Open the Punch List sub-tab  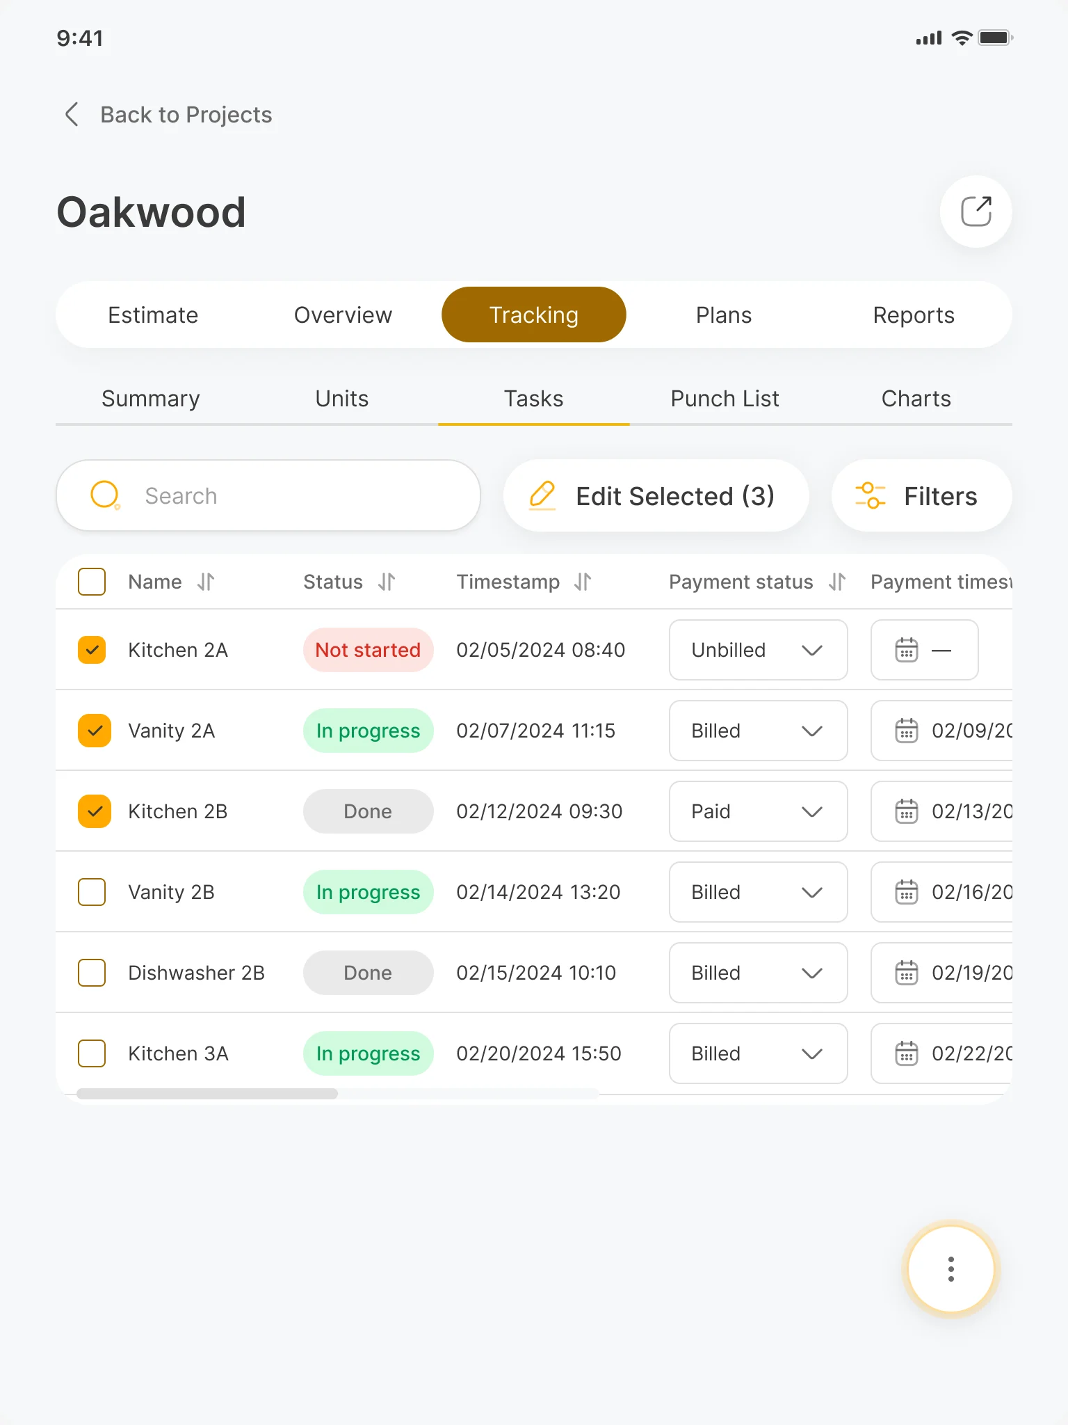coord(725,399)
